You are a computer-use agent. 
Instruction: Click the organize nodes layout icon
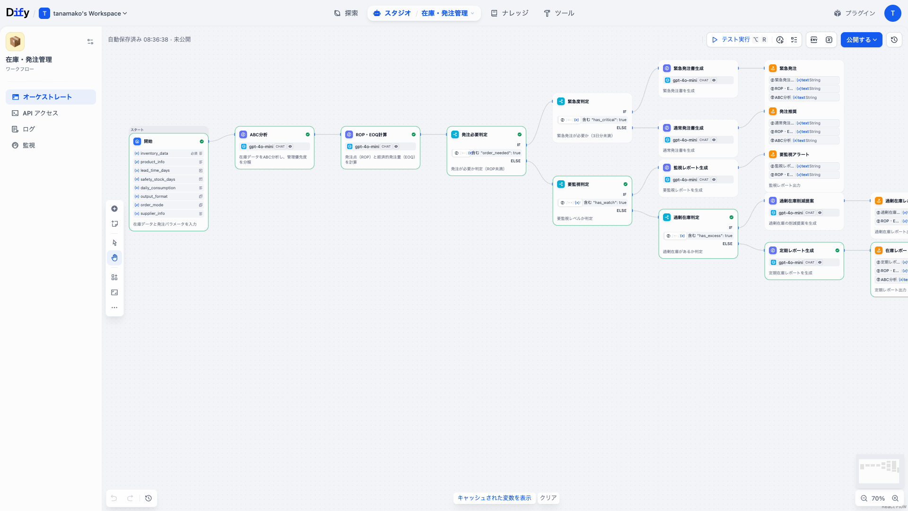pos(114,277)
